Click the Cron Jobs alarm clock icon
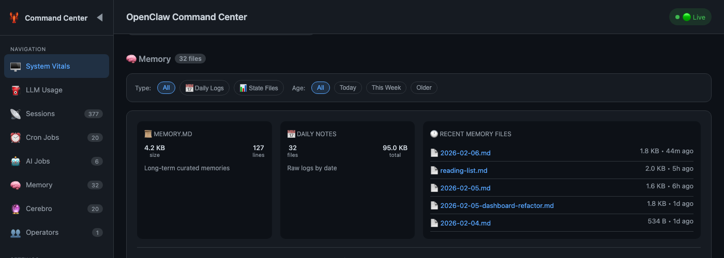The image size is (724, 258). [16, 138]
